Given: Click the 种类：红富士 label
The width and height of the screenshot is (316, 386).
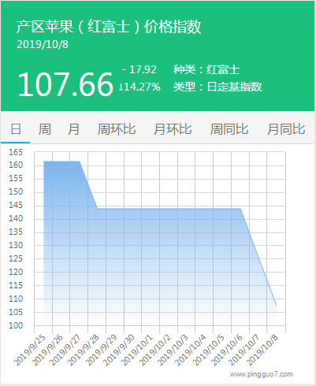Looking at the screenshot, I should [206, 69].
